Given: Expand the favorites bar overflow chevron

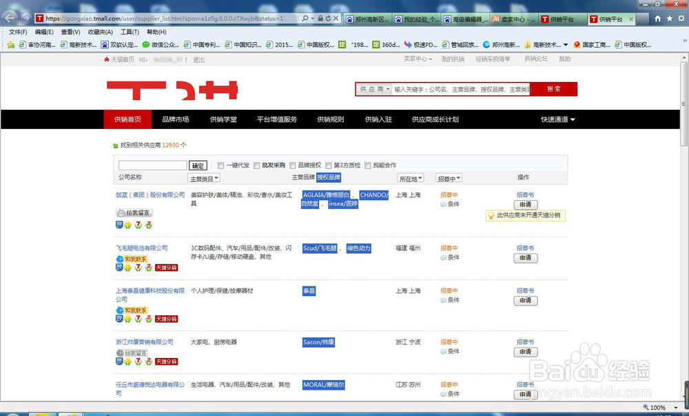Looking at the screenshot, I should 684,41.
